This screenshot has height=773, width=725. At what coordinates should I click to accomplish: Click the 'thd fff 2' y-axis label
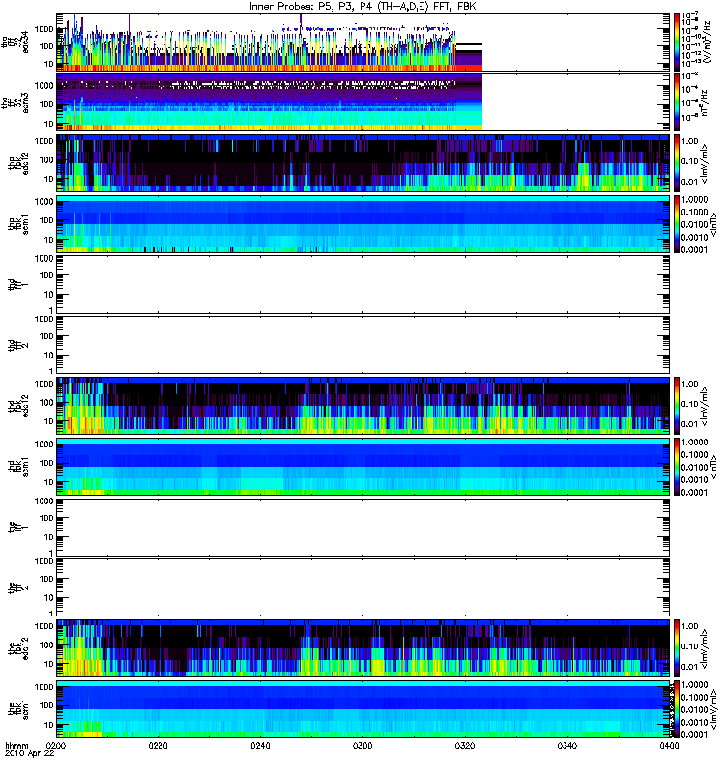point(18,345)
